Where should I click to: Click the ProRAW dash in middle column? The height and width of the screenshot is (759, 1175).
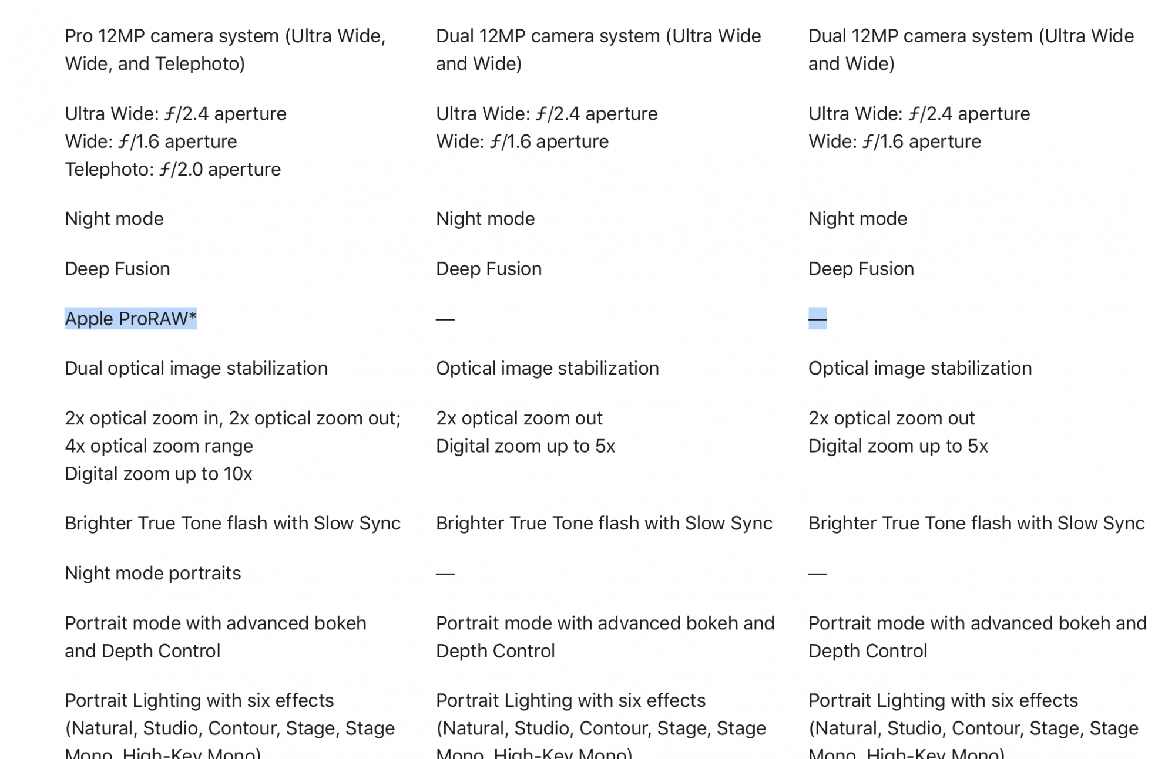pos(445,319)
